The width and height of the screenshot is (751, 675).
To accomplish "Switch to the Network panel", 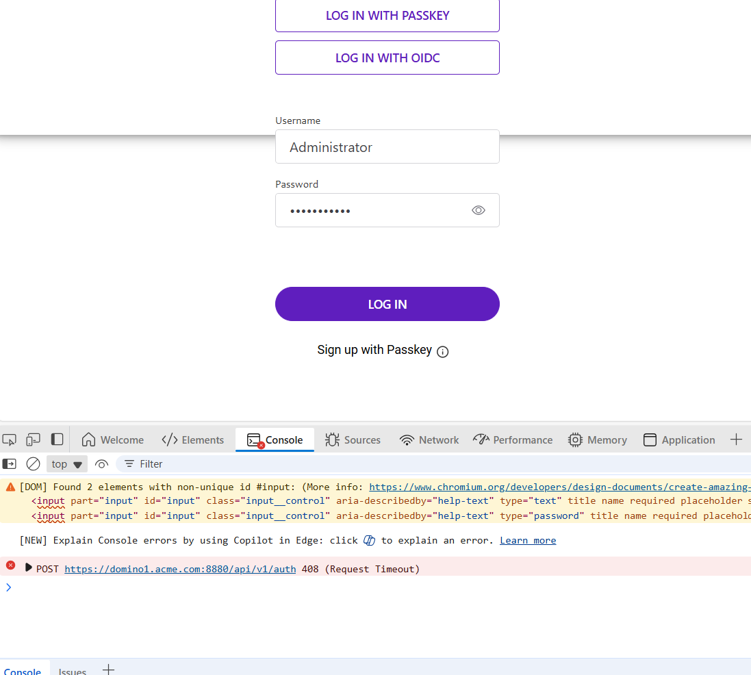I will pyautogui.click(x=429, y=440).
